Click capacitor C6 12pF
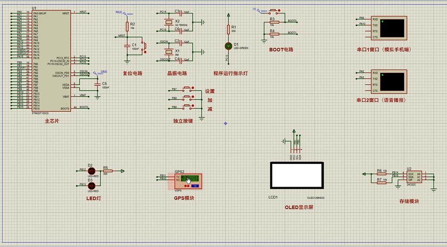 (x=181, y=31)
